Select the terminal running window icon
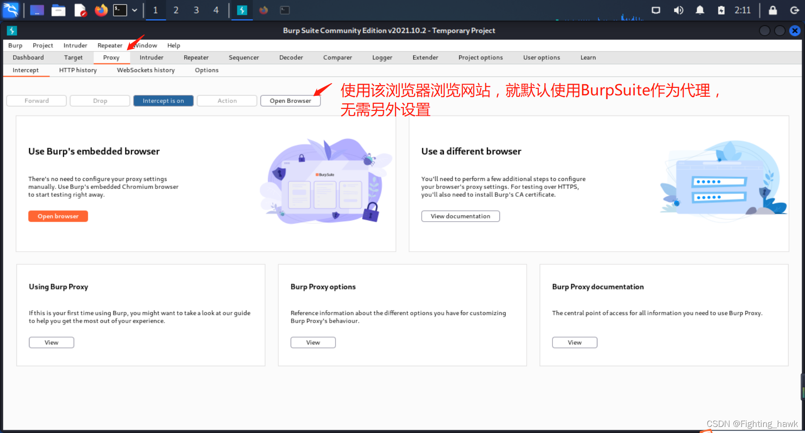Screen dimensions: 805x433 coord(285,10)
